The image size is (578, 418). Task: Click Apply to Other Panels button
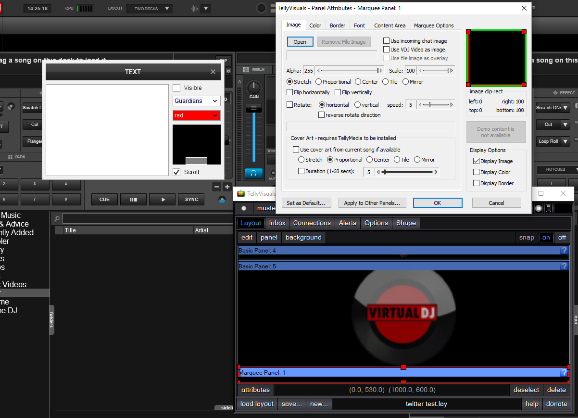pos(372,203)
